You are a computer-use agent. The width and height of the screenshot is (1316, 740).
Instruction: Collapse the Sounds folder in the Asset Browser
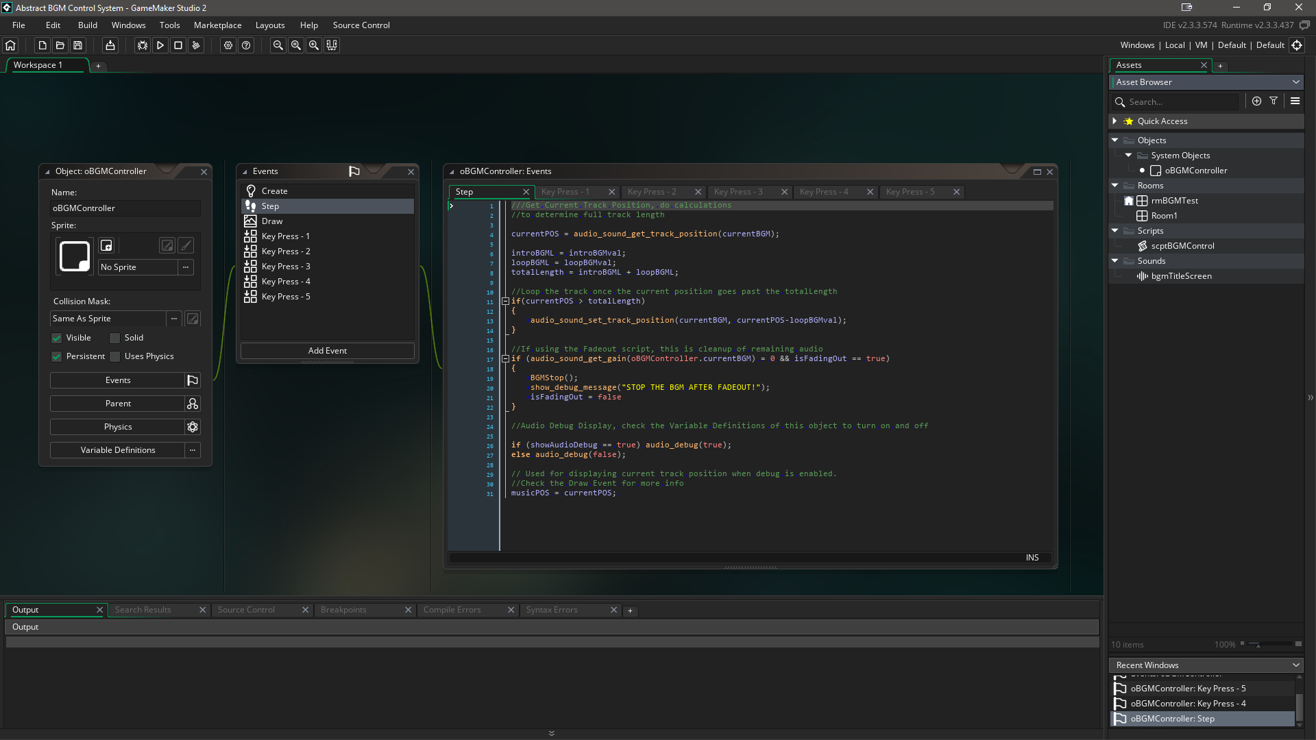(1115, 261)
